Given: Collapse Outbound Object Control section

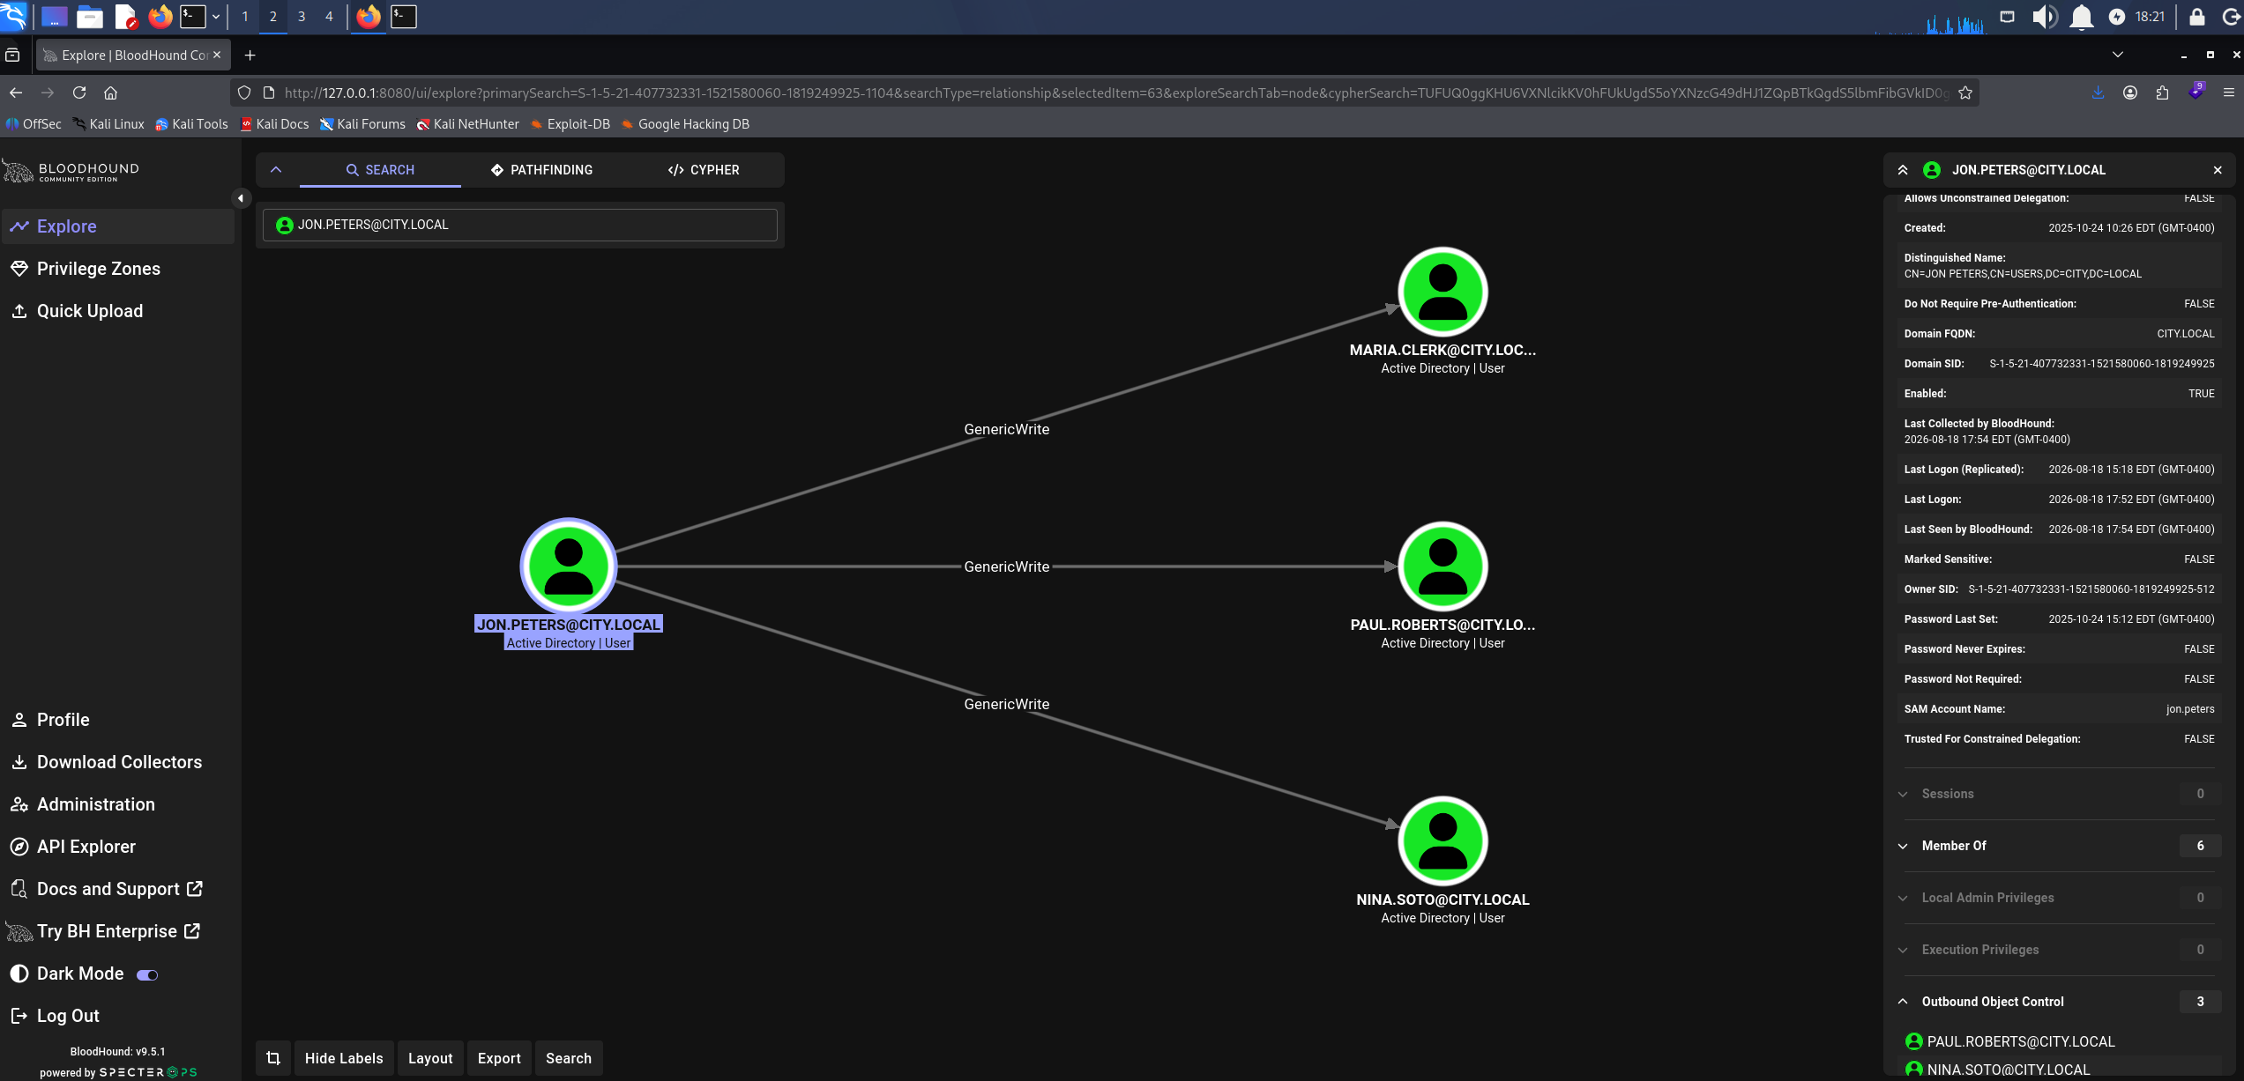Looking at the screenshot, I should point(2059,1002).
